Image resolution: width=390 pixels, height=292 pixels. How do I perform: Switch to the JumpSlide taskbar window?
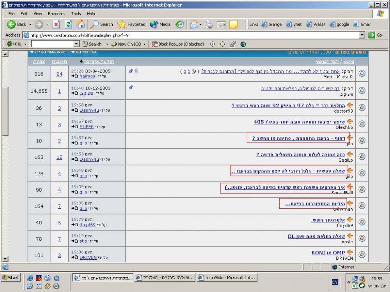227,278
